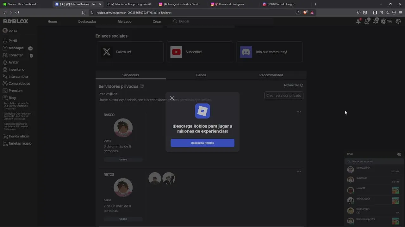405x227 pixels.
Task: Open Intercambiar in the sidebar
Action: click(16, 77)
